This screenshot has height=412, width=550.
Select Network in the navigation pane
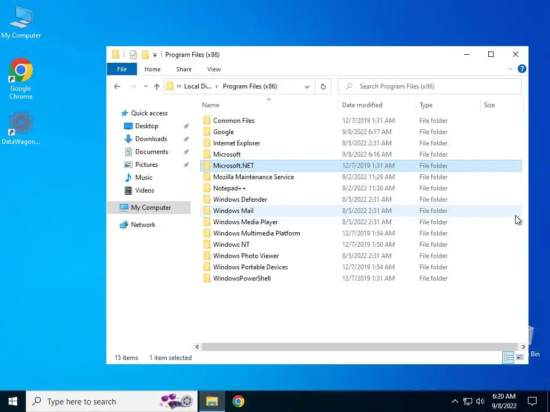pyautogui.click(x=143, y=225)
